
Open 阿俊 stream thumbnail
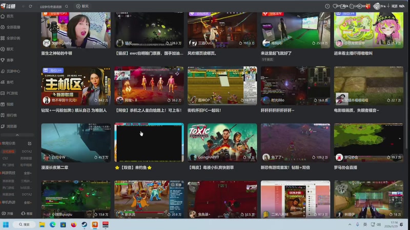click(x=149, y=86)
